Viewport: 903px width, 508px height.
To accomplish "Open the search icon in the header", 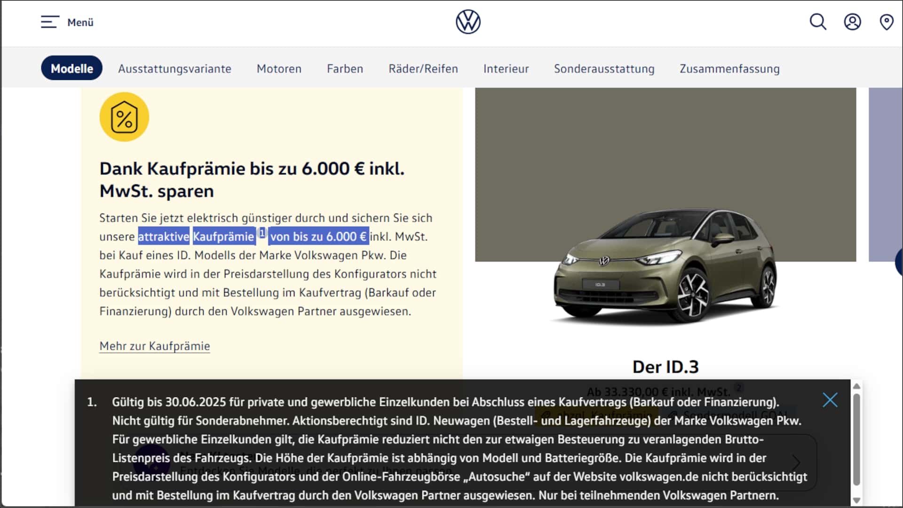I will [817, 22].
